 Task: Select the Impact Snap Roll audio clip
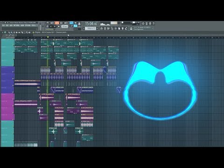point(28,83)
